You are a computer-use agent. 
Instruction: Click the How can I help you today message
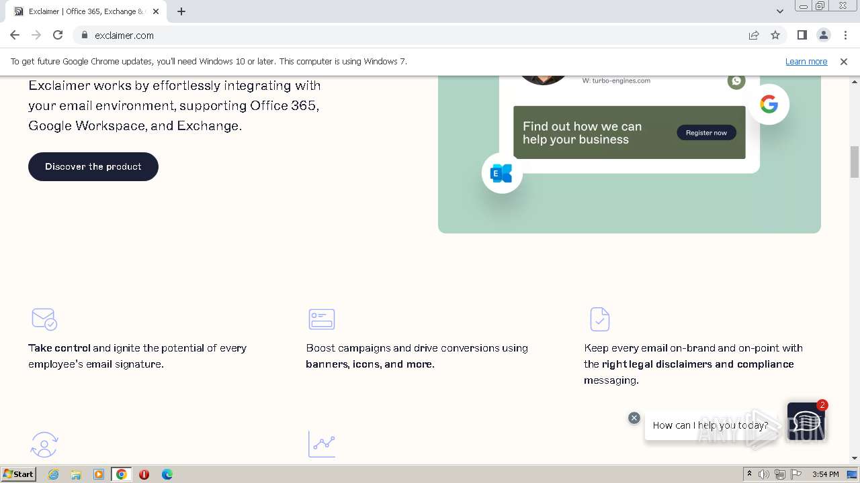point(710,425)
